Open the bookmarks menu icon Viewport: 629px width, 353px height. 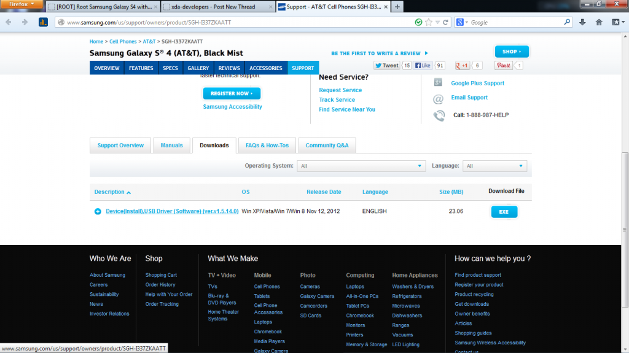tap(617, 22)
